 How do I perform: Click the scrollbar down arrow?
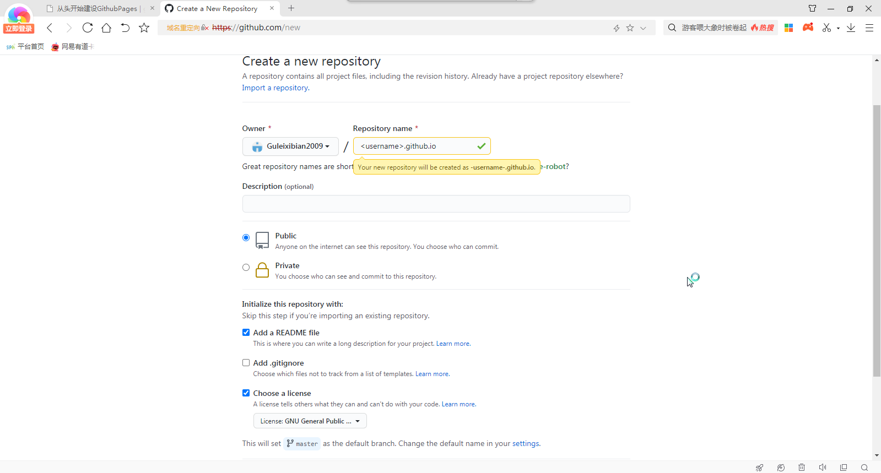[877, 455]
